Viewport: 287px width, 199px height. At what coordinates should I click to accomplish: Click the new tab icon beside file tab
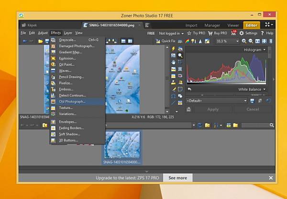[147, 25]
